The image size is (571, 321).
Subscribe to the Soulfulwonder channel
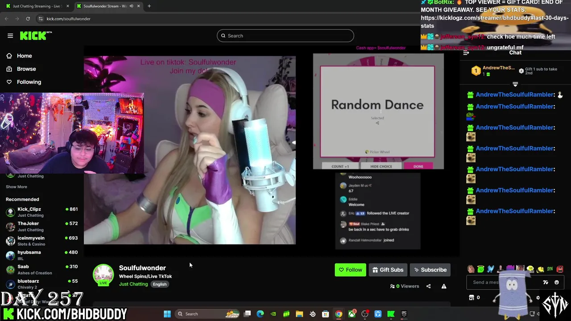coord(430,270)
